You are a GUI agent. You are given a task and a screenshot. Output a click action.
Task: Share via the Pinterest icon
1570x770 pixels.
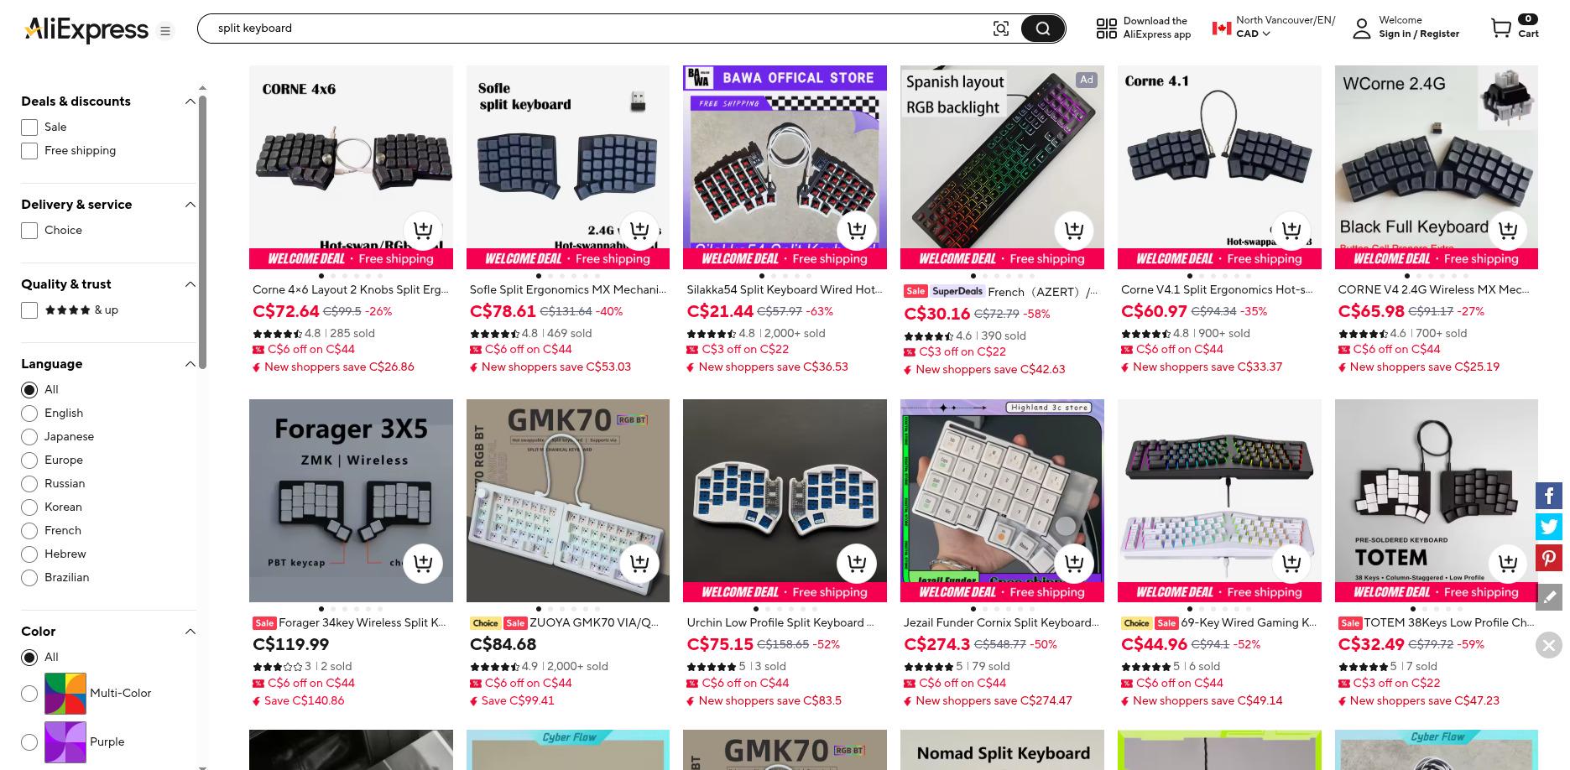[1549, 558]
